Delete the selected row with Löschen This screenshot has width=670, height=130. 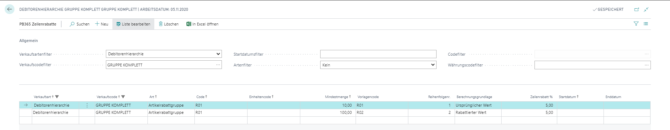[x=169, y=24]
